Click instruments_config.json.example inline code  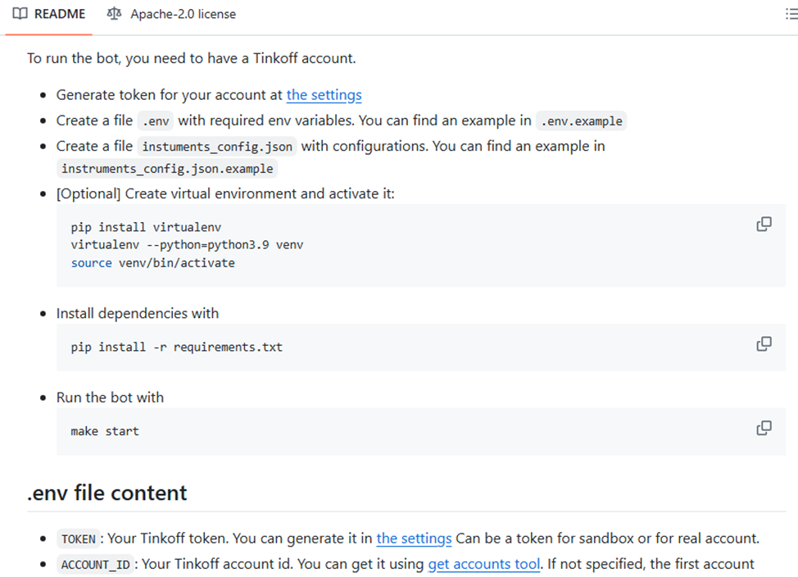pyautogui.click(x=167, y=169)
